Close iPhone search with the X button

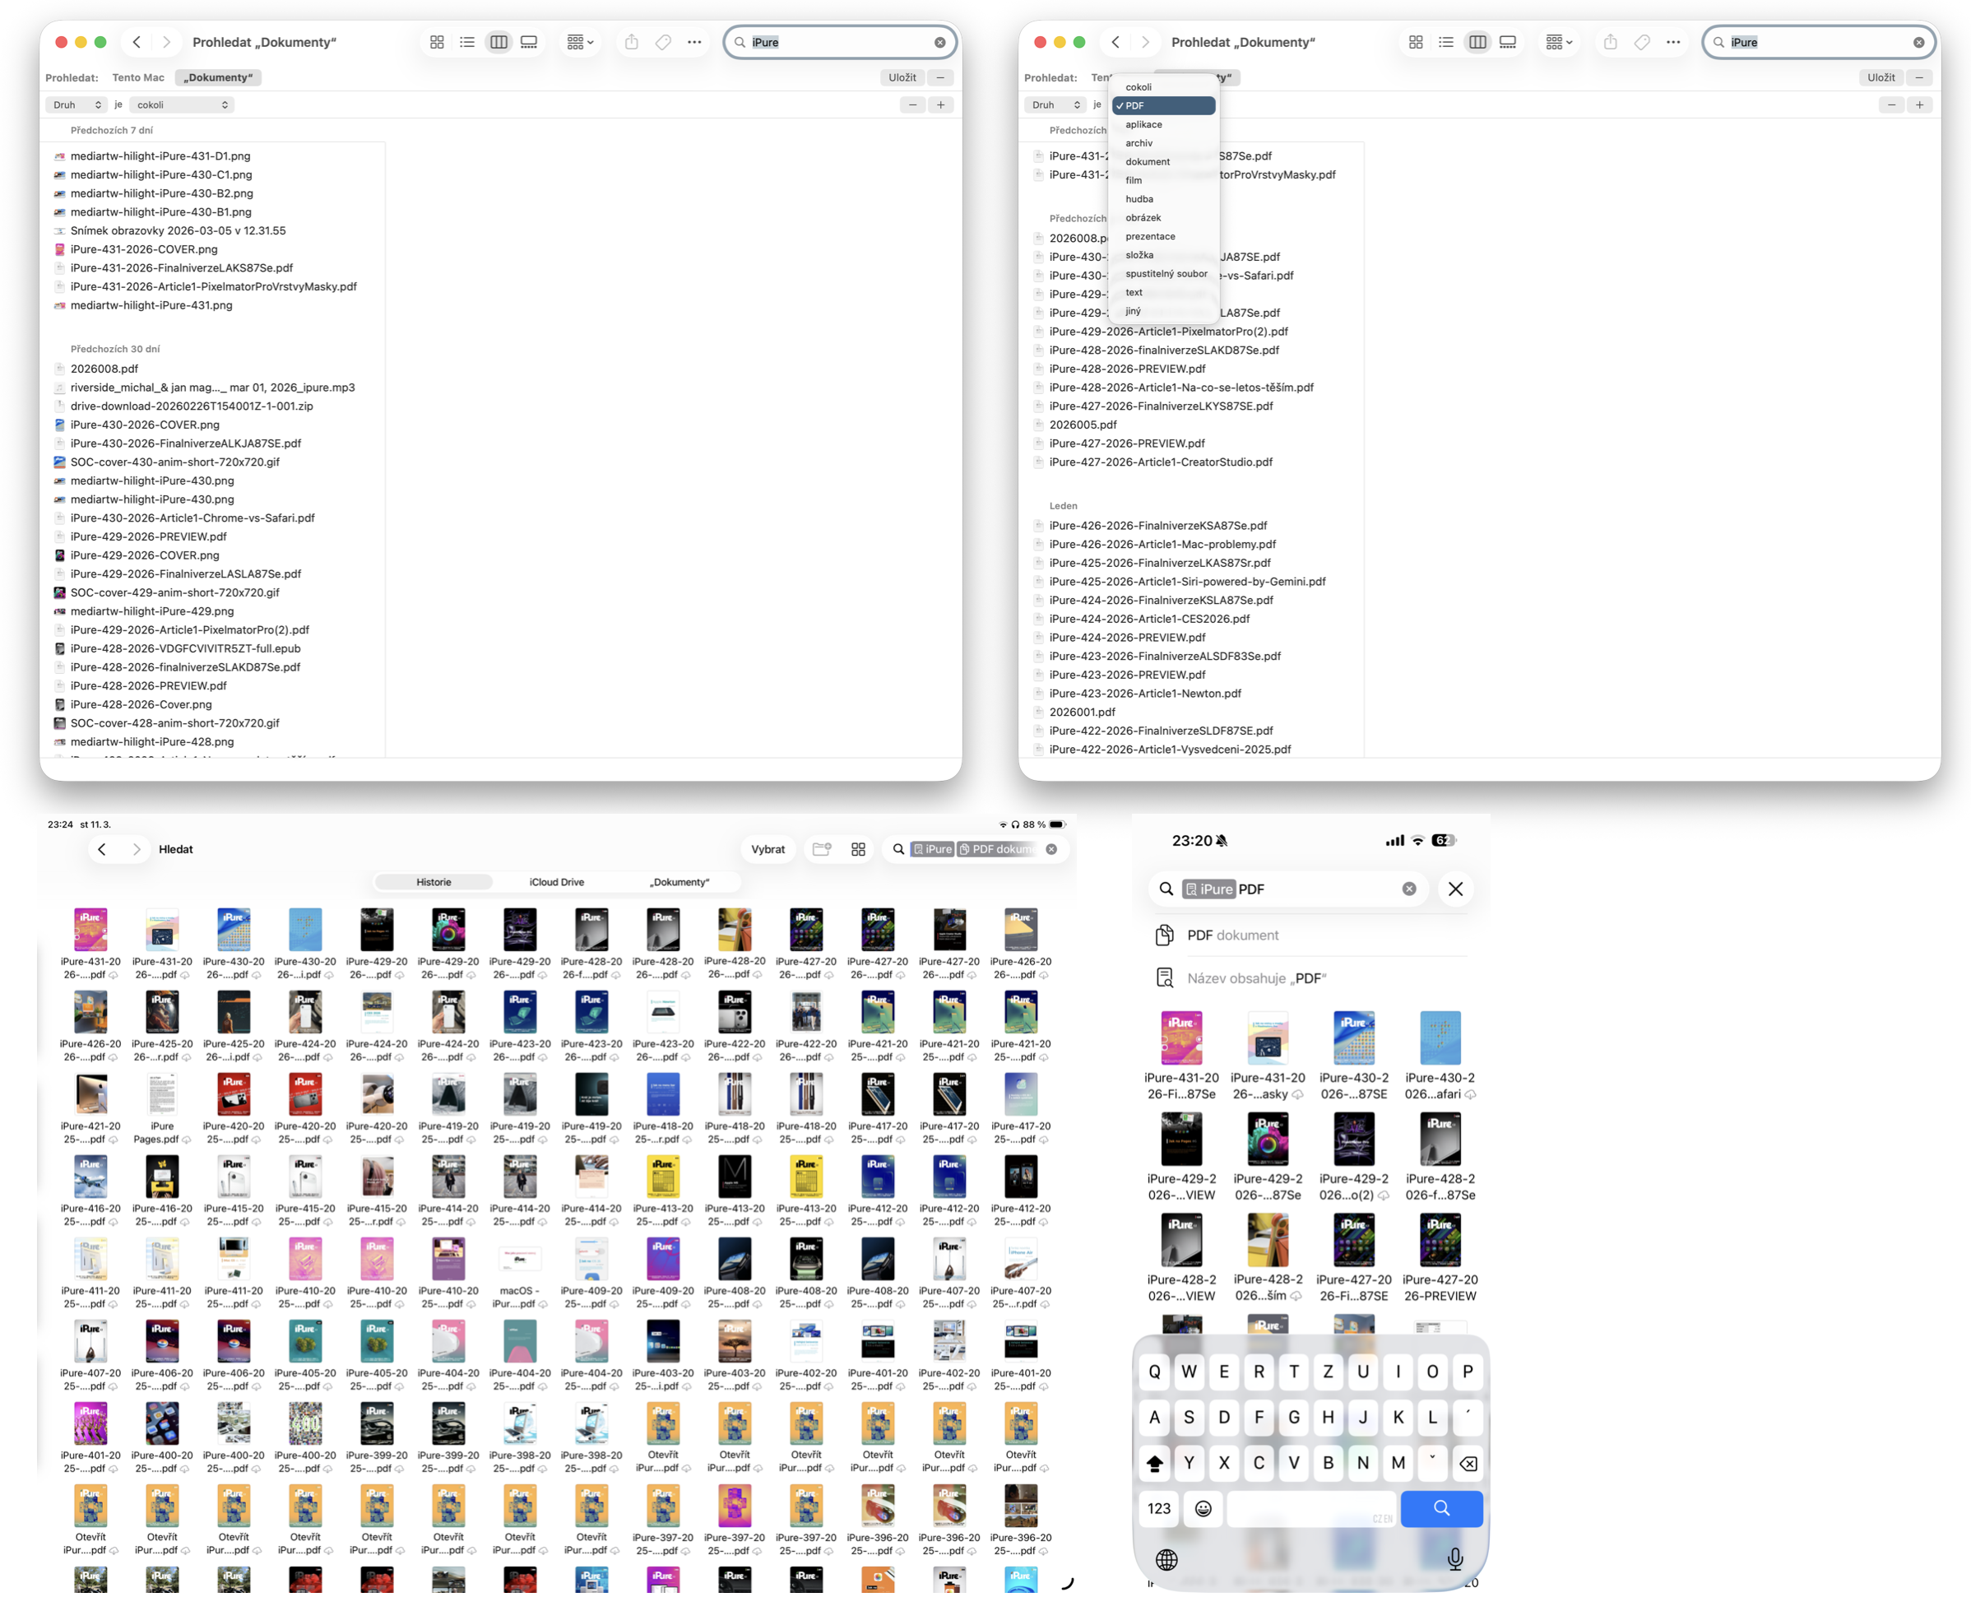[1455, 889]
